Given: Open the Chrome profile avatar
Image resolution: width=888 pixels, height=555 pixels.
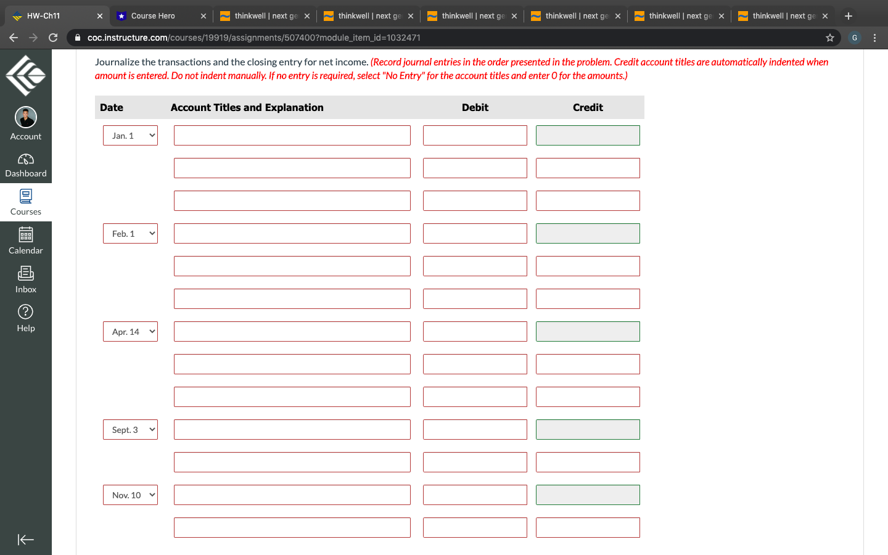Looking at the screenshot, I should [x=855, y=38].
